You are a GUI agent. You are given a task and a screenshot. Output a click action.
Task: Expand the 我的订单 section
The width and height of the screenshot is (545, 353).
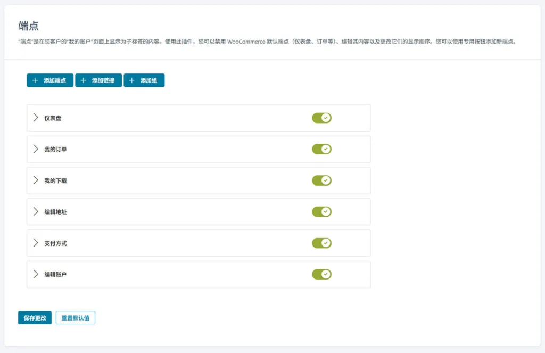click(x=36, y=149)
